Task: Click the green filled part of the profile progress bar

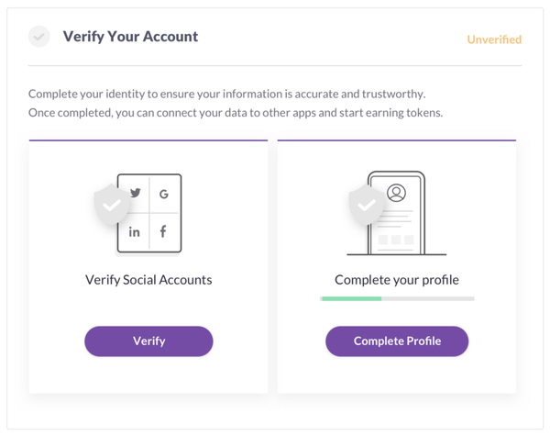Action: (x=350, y=298)
